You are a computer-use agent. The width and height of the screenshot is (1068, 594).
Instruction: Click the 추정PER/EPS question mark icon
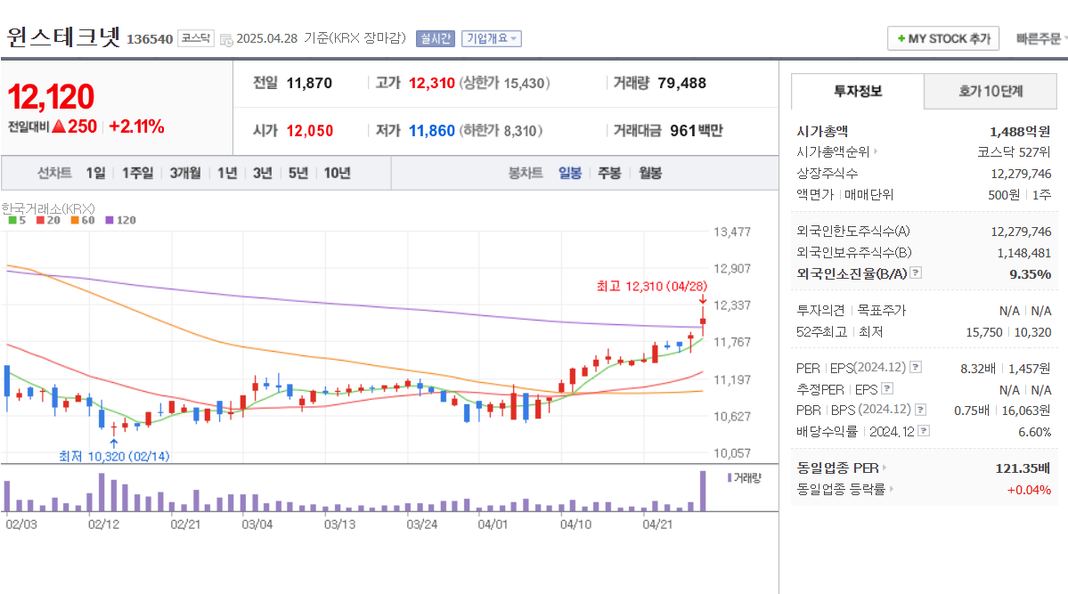pyautogui.click(x=887, y=388)
